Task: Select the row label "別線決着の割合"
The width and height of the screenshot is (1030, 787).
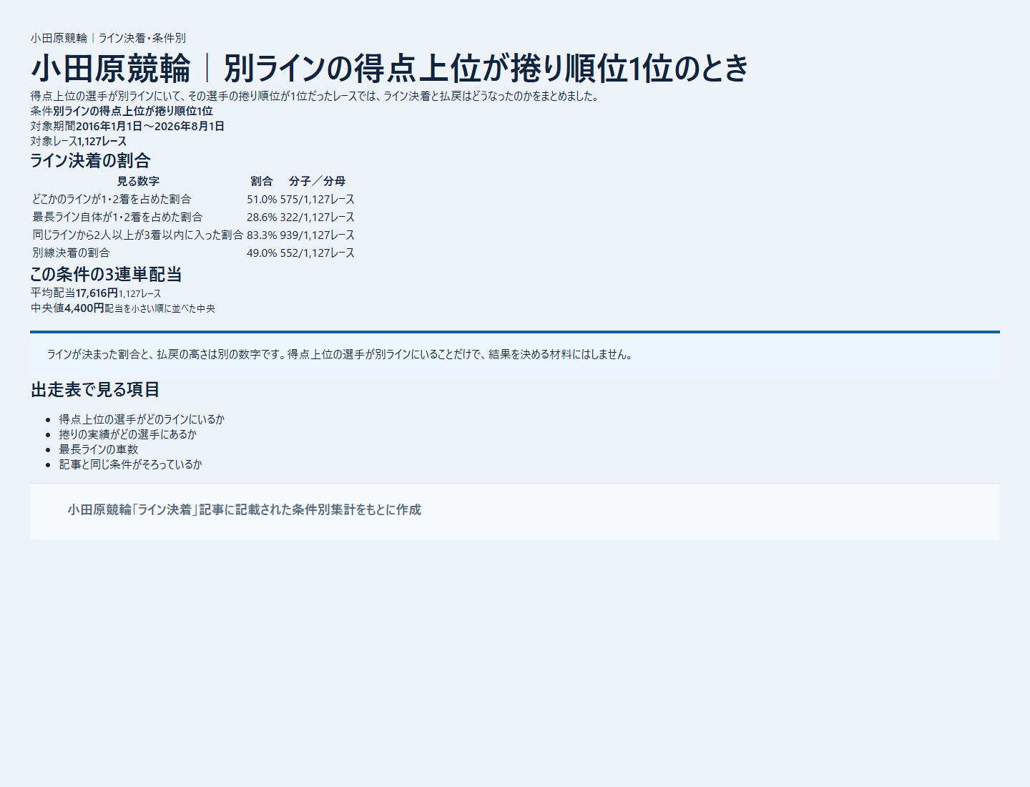Action: pyautogui.click(x=72, y=253)
